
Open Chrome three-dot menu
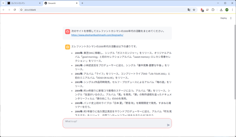232,10
